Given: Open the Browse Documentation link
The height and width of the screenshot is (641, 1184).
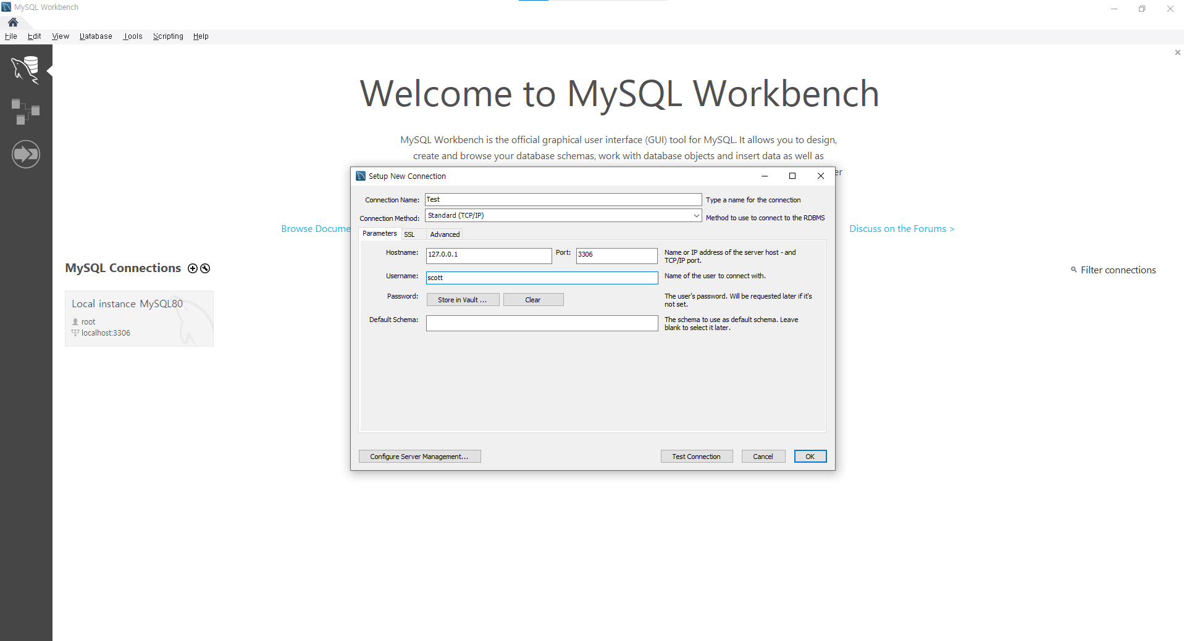Looking at the screenshot, I should [316, 229].
